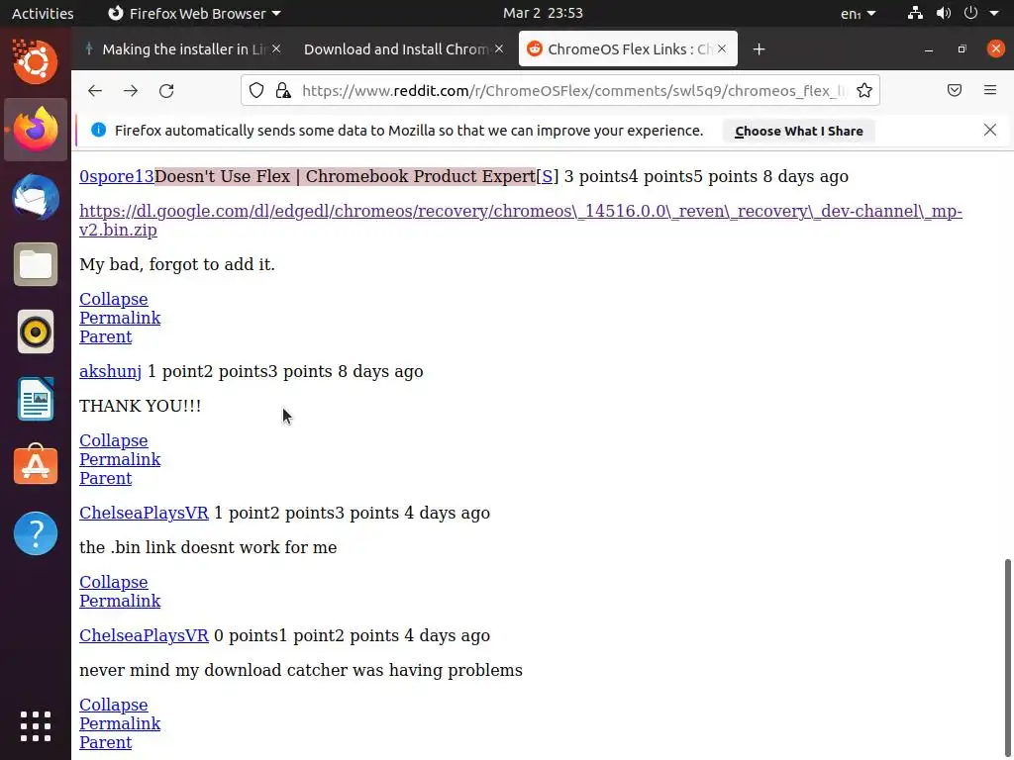The height and width of the screenshot is (760, 1014).
Task: Collapse the 0spore13 comment
Action: 114,299
